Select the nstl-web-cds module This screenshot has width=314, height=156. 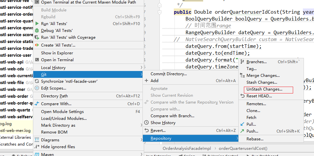tap(12, 69)
